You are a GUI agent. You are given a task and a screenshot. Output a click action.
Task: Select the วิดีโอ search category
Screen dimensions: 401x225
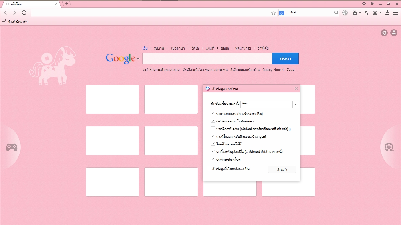point(195,48)
